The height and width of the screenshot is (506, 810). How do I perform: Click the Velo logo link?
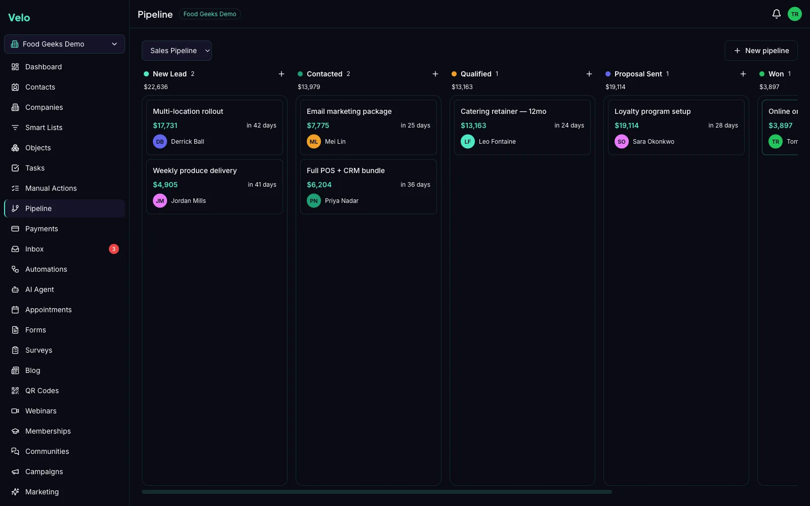pyautogui.click(x=19, y=18)
